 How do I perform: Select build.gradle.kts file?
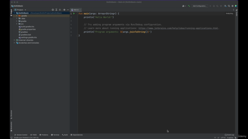click(26, 27)
